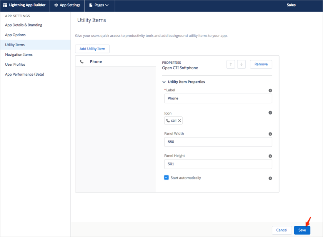Image resolution: width=323 pixels, height=237 pixels.
Task: Click the info icon beside Panel Width
Action: click(x=270, y=134)
